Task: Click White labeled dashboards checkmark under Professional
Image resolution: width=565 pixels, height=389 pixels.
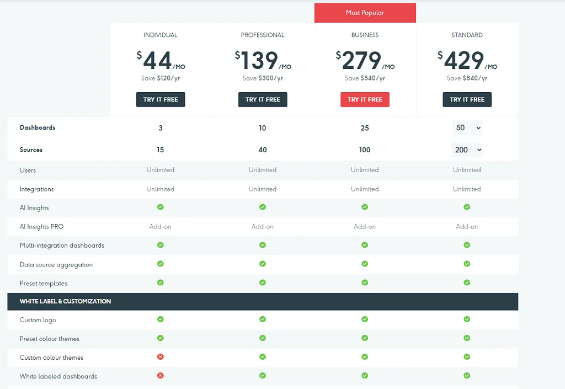Action: click(263, 376)
